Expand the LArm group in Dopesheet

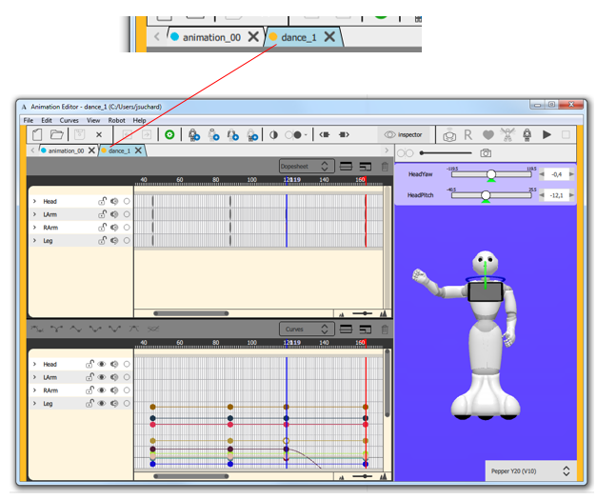34,214
